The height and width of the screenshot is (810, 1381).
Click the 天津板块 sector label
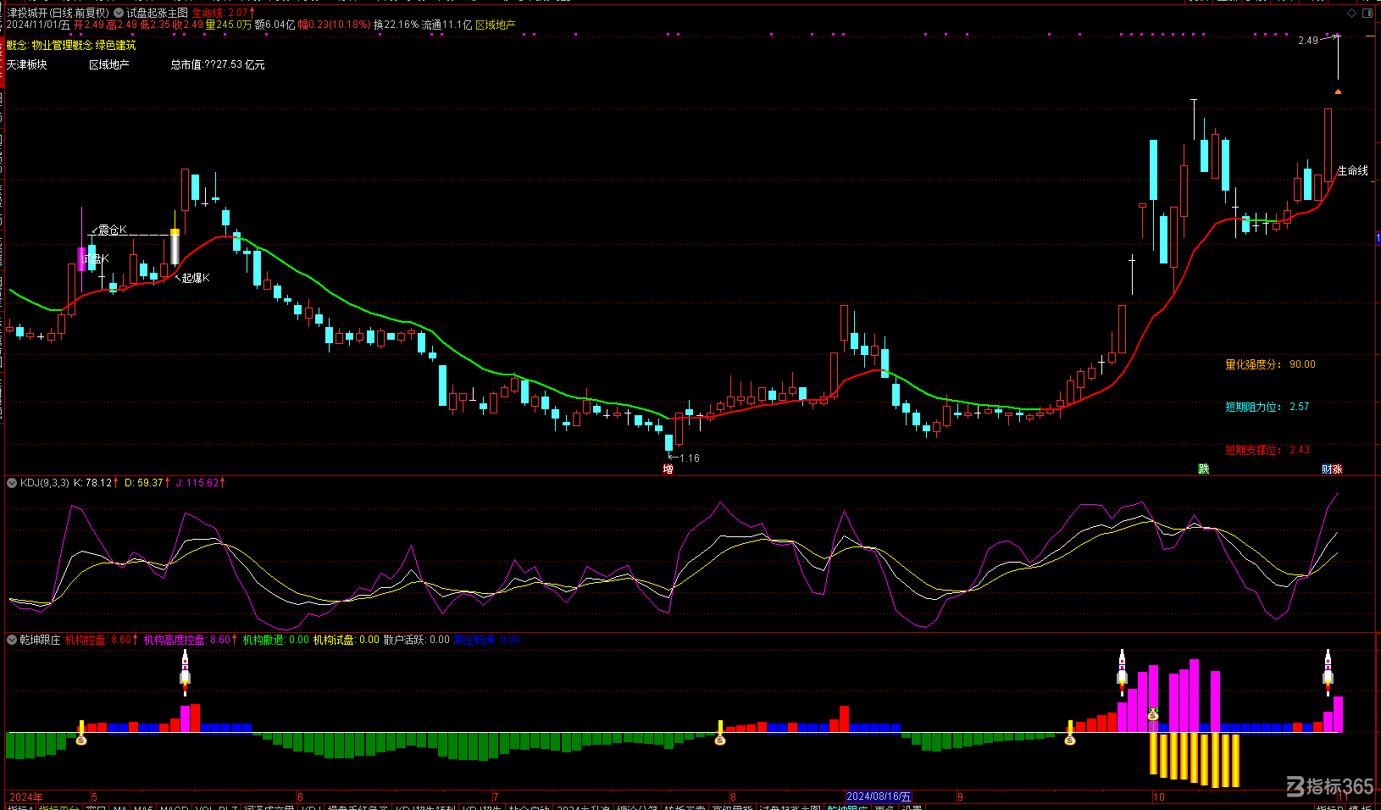click(27, 64)
